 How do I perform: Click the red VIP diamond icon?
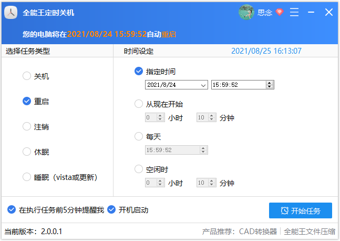pyautogui.click(x=280, y=12)
